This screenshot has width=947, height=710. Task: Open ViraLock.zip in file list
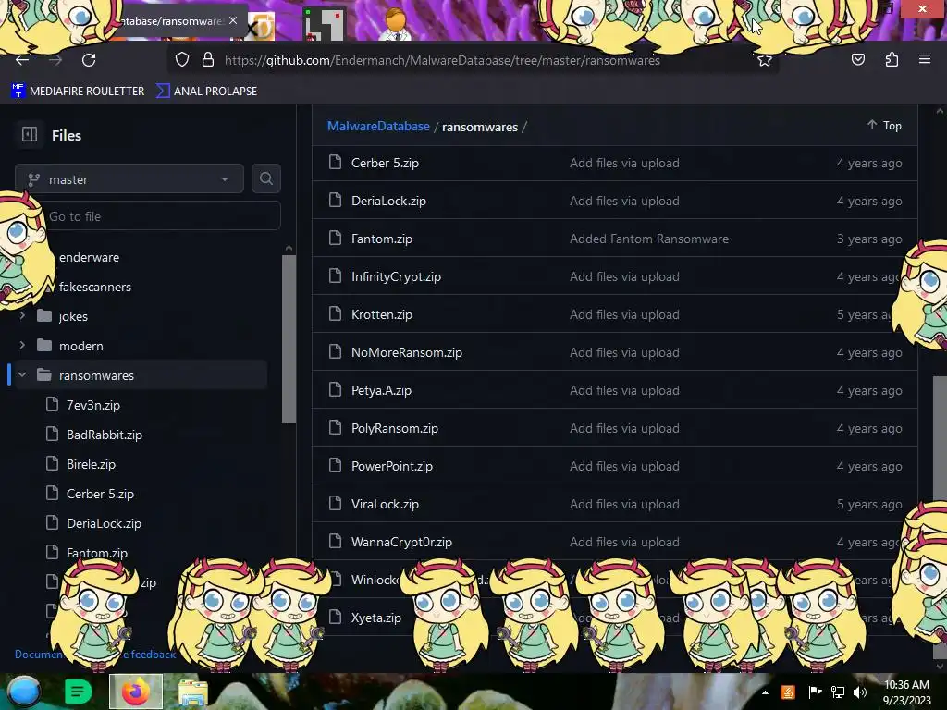pyautogui.click(x=385, y=504)
